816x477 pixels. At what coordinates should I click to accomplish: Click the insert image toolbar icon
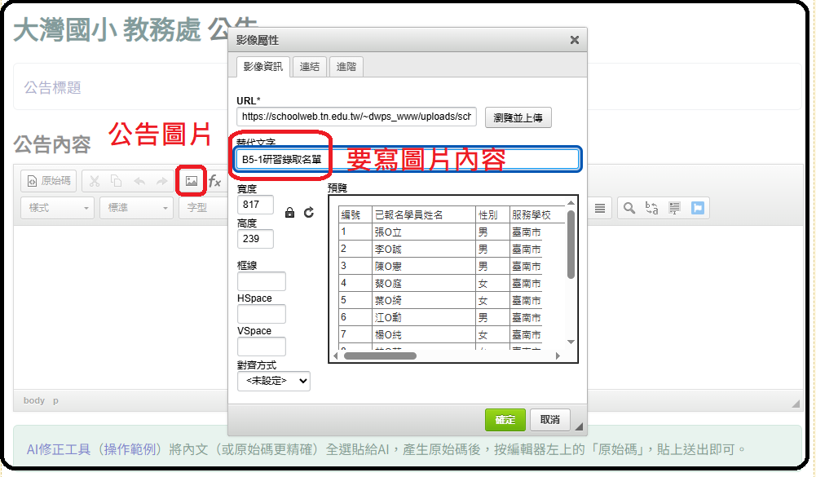(x=191, y=181)
